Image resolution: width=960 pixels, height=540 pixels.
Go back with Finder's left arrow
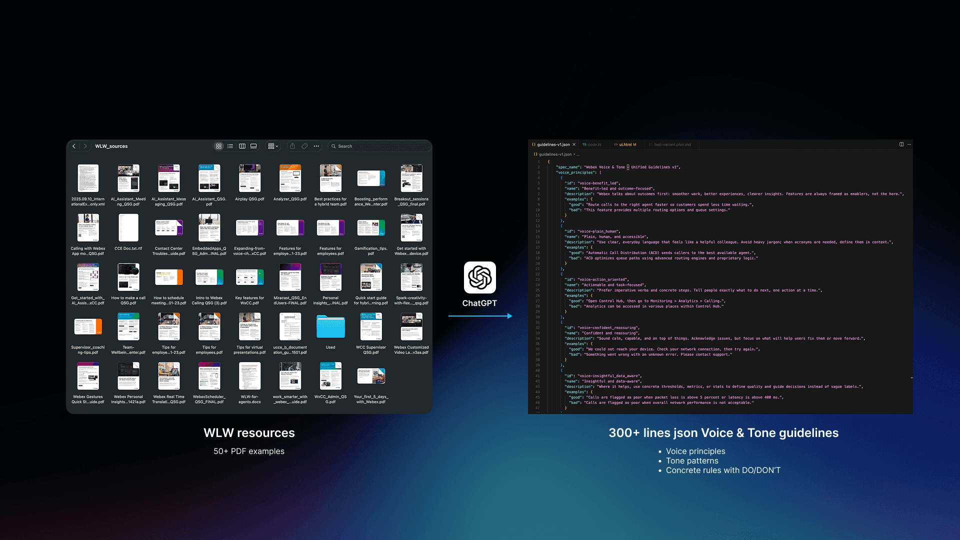coord(74,146)
